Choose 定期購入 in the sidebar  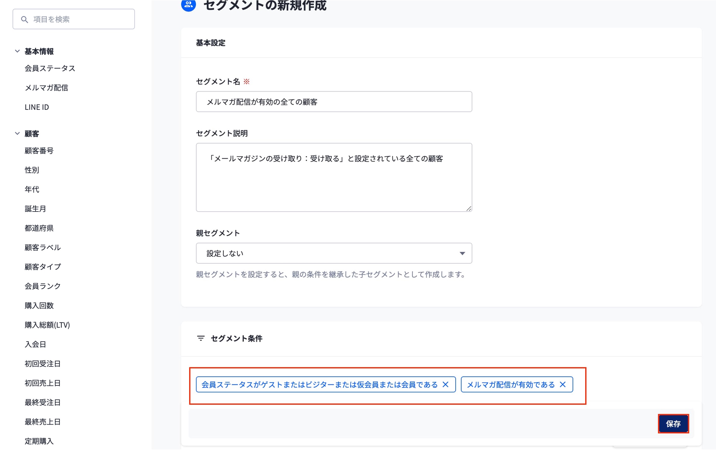39,441
